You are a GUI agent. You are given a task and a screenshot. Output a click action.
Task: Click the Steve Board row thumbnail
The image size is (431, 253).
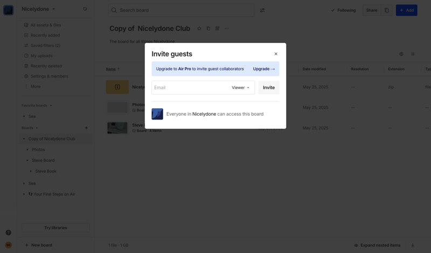point(117,128)
